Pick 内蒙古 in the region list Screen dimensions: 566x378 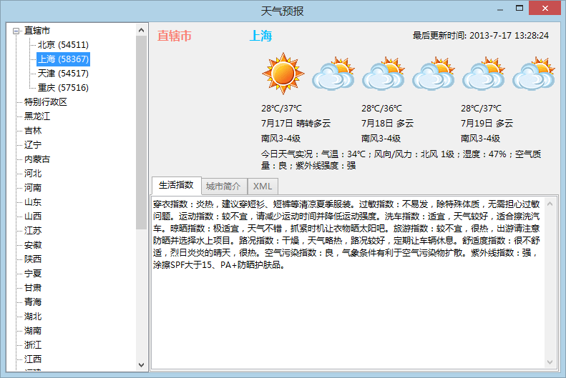pyautogui.click(x=36, y=159)
